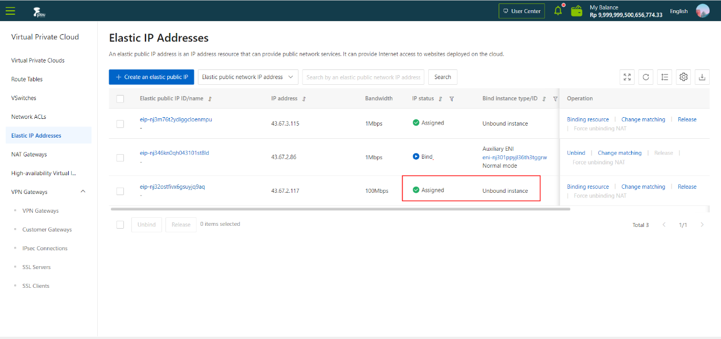This screenshot has width=721, height=339.
Task: Filter the Bind instance type/ID column
Action: point(555,99)
